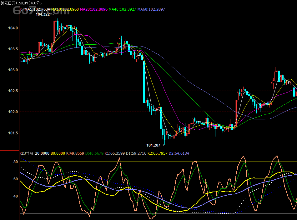The width and height of the screenshot is (297, 220).
Task: Click the green MA40 label
Action: tap(123, 9)
